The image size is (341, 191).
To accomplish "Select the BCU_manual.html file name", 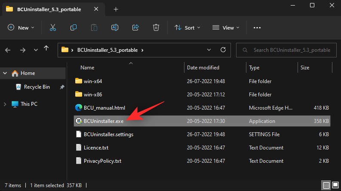I will coord(104,108).
